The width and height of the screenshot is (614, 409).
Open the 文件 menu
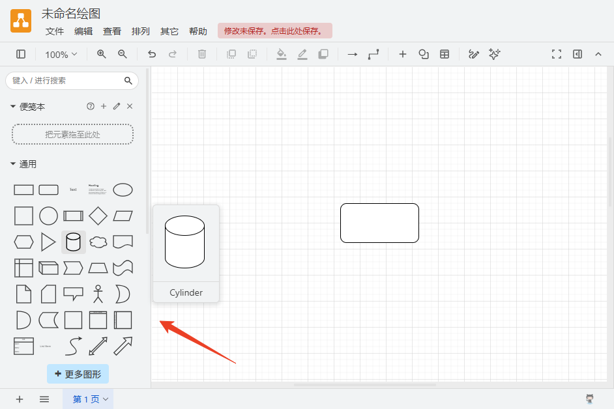[55, 31]
